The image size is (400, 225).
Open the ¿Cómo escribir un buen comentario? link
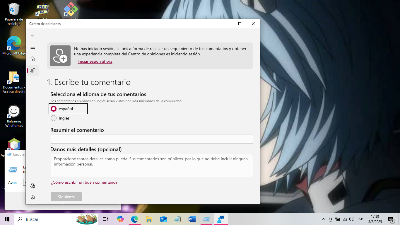pyautogui.click(x=84, y=182)
